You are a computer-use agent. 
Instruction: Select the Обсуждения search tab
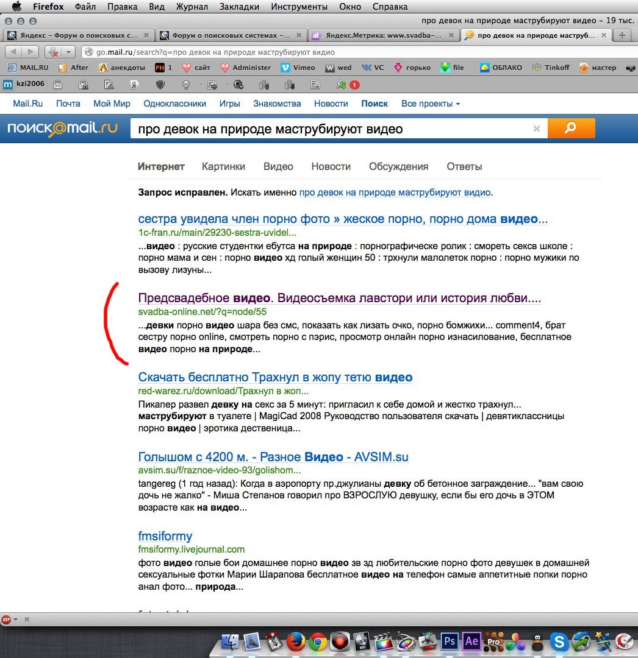point(398,166)
